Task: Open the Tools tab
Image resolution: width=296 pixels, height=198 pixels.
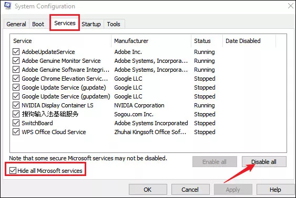Action: pos(114,24)
